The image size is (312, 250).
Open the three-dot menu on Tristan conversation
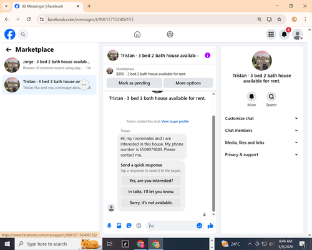click(84, 85)
